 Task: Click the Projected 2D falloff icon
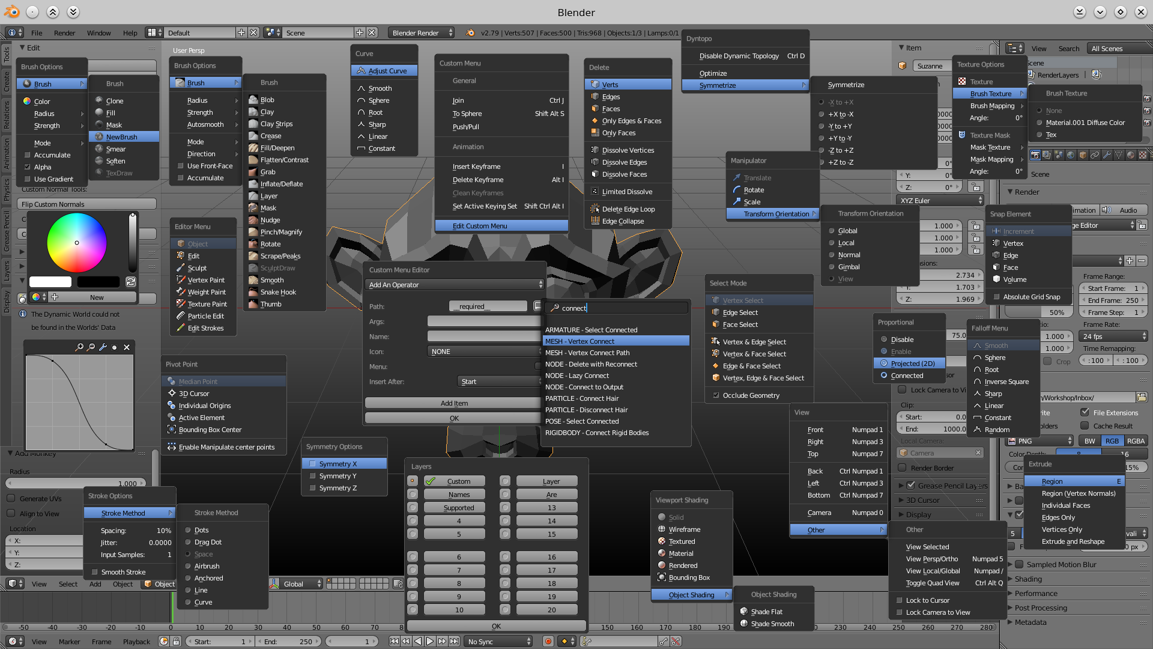(x=885, y=363)
